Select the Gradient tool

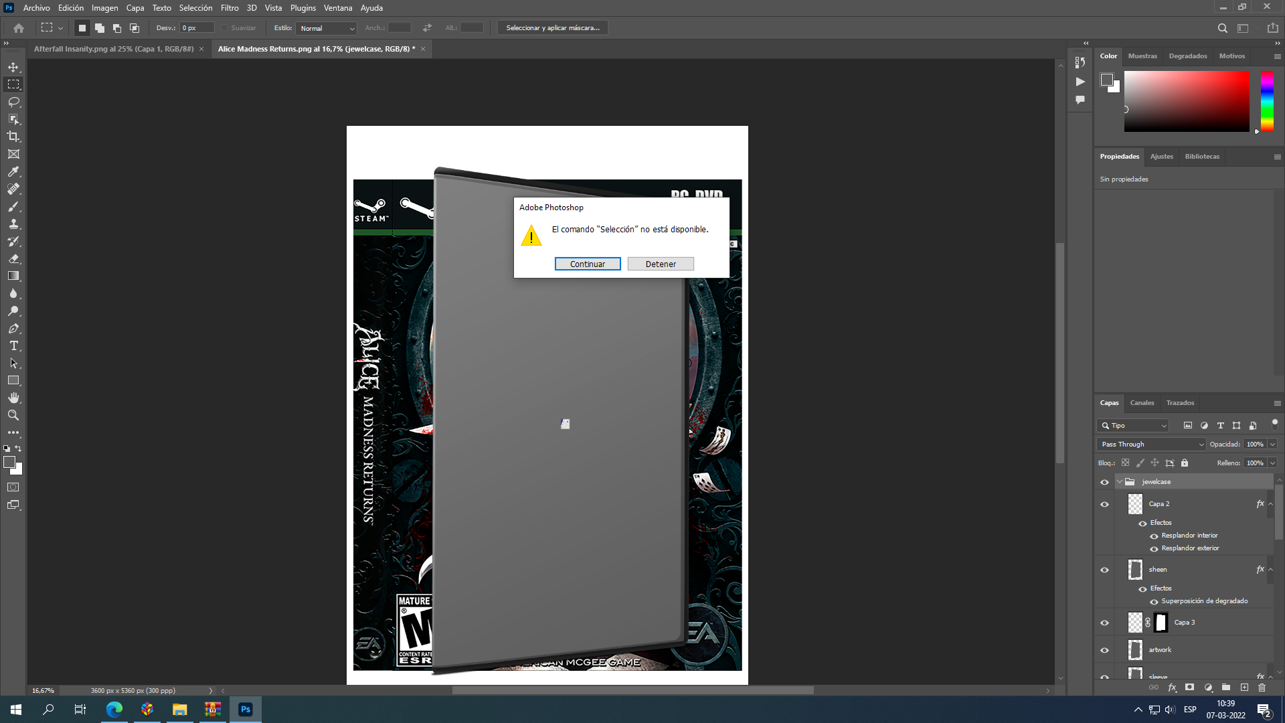tap(13, 276)
